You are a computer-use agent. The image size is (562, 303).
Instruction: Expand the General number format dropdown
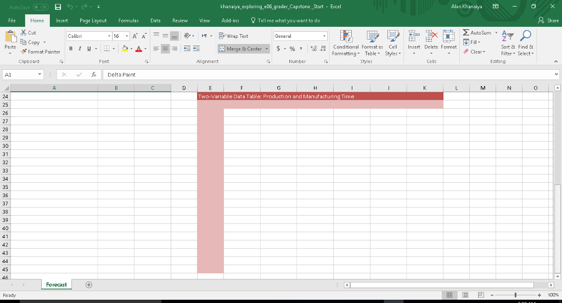point(324,36)
